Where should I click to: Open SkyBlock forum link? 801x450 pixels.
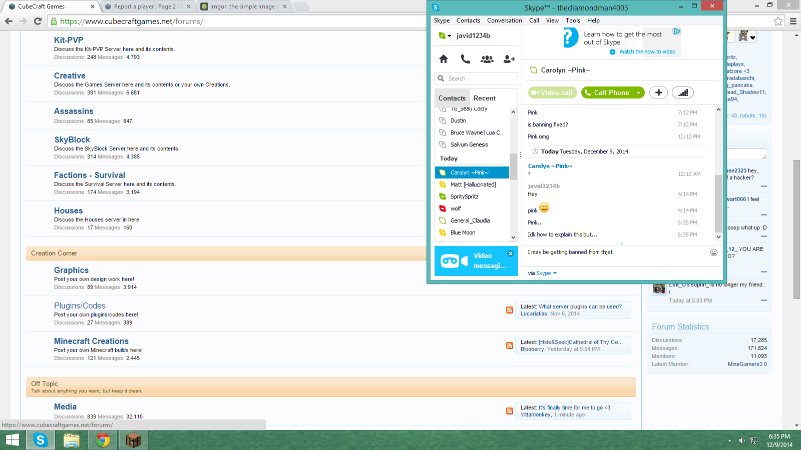[x=72, y=139]
